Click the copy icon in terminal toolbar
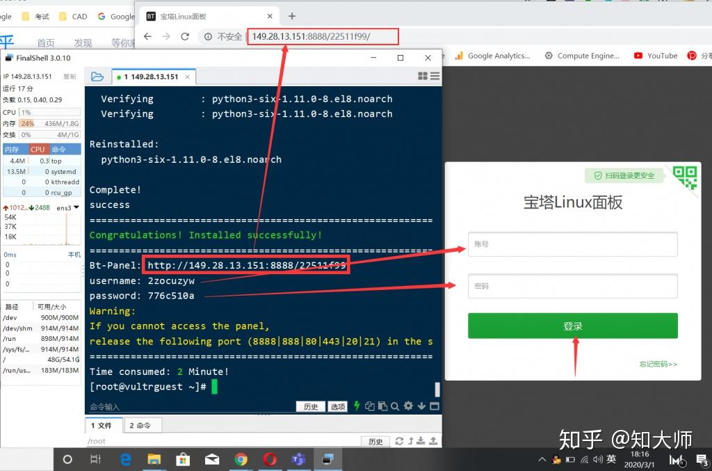Viewport: 712px width, 471px height. [x=370, y=406]
